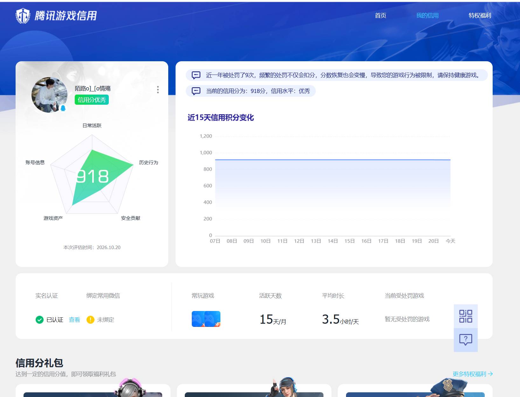
Task: Click the QQ penguin badge on avatar
Action: pos(63,108)
